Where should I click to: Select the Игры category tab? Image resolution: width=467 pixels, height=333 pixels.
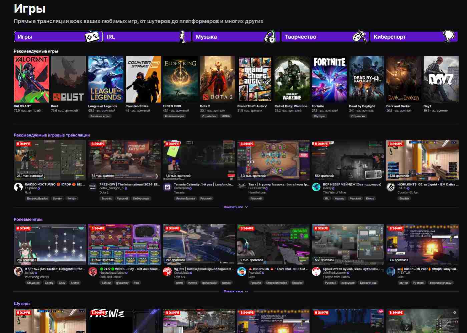[x=58, y=37]
